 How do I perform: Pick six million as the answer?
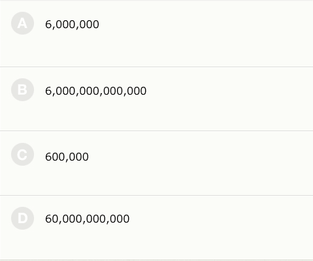click(x=156, y=34)
